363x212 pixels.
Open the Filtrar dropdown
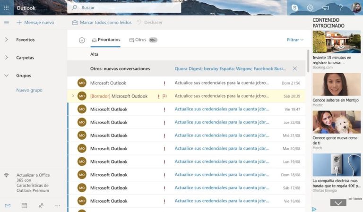pos(295,40)
